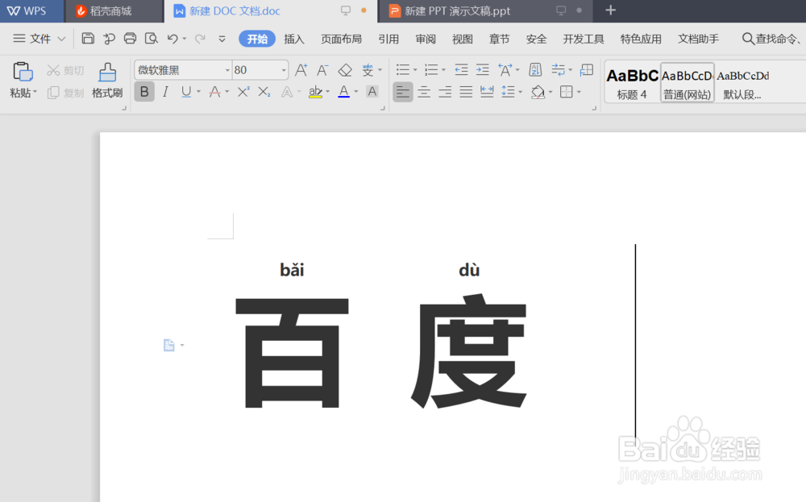Image resolution: width=806 pixels, height=502 pixels.
Task: Click the text effects outlined A icon
Action: [287, 92]
